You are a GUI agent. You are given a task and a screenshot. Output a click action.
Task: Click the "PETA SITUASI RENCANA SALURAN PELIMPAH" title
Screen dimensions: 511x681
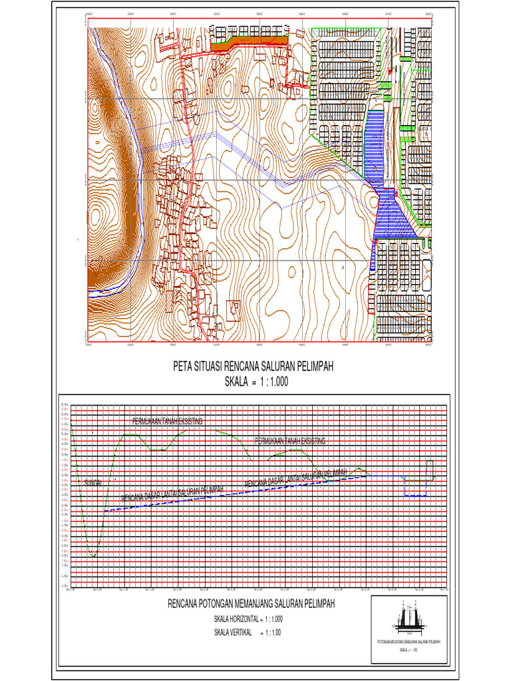253,366
